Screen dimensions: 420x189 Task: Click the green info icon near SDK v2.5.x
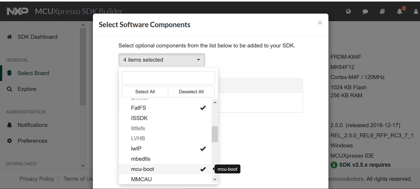pos(334,165)
